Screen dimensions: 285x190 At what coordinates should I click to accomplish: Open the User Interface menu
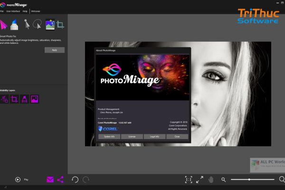pos(13,11)
